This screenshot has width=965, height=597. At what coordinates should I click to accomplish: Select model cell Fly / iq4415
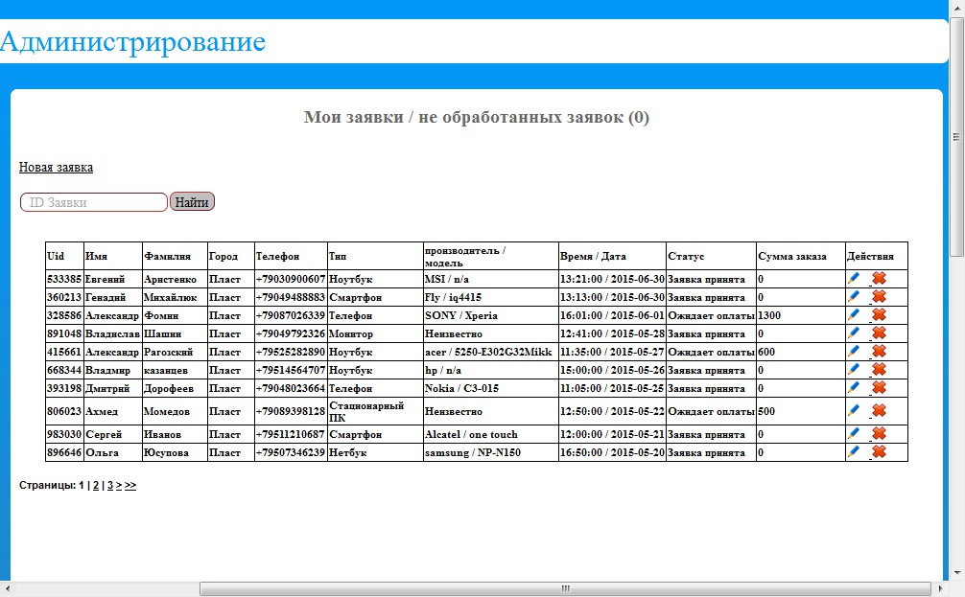pyautogui.click(x=490, y=297)
